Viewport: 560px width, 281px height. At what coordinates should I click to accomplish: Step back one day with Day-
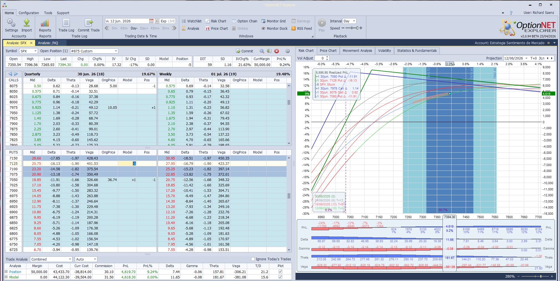tap(134, 28)
